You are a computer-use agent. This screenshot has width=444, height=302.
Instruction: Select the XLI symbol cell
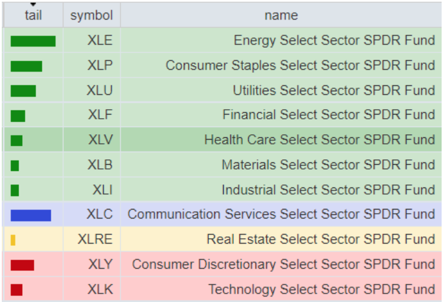[x=102, y=190]
